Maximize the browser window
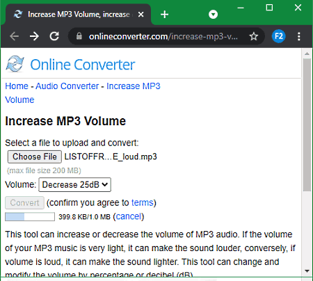 (x=269, y=8)
